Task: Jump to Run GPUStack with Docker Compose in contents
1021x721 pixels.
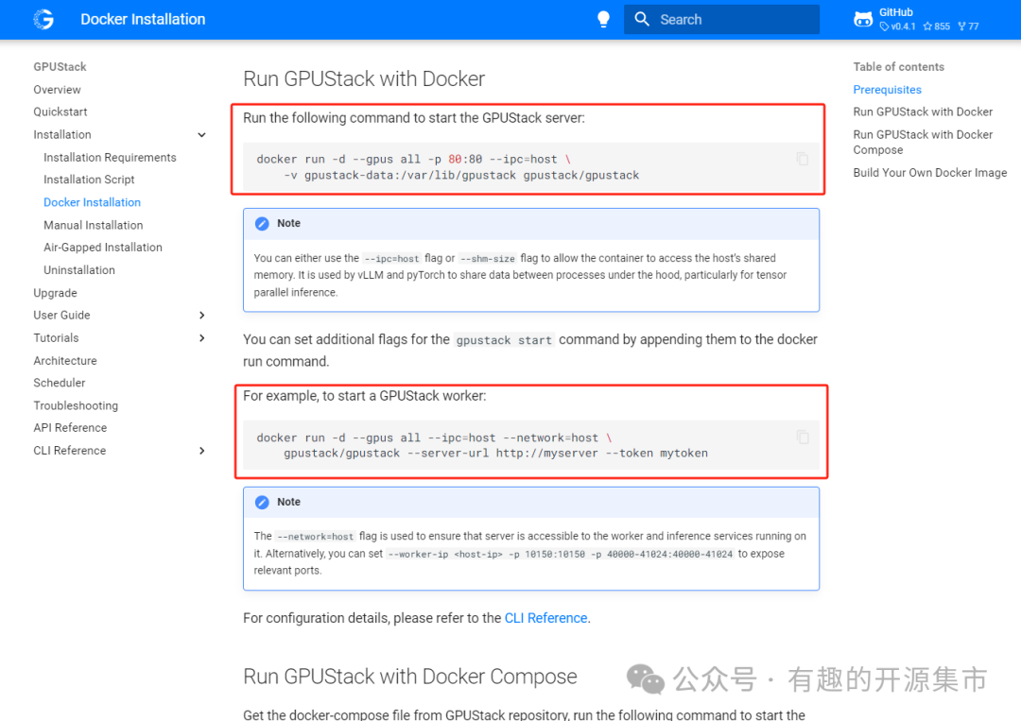Action: click(x=923, y=142)
